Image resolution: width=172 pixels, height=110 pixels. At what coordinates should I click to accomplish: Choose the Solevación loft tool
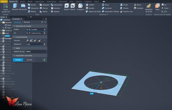pyautogui.click(x=33, y=8)
